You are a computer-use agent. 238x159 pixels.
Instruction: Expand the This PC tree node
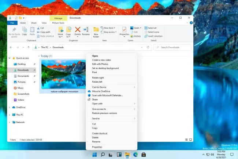[10, 115]
